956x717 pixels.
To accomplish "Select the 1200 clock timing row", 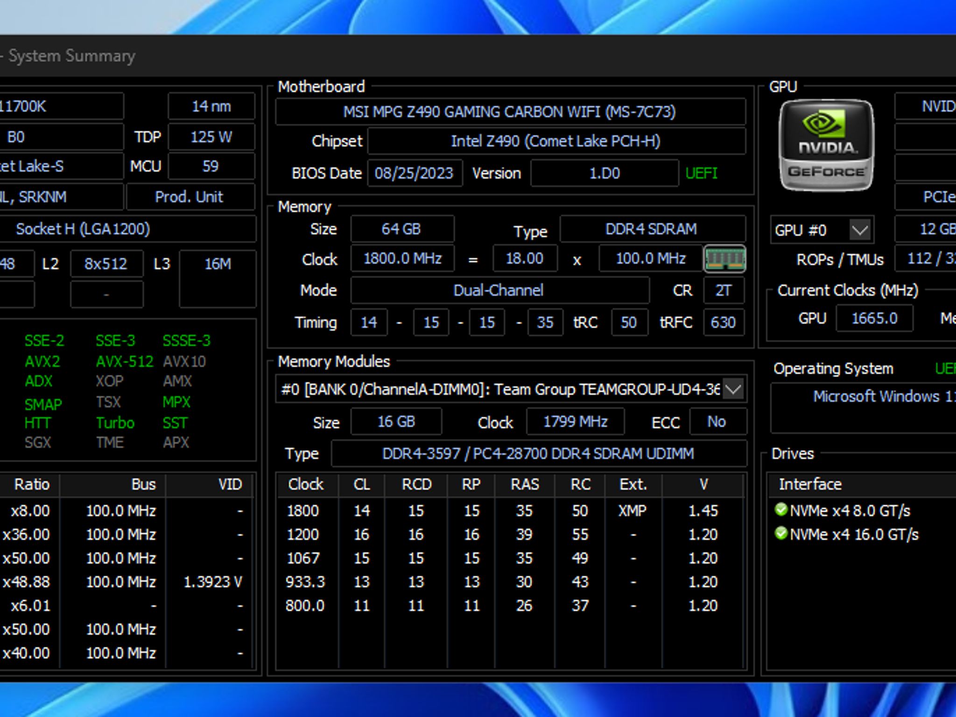I will click(x=510, y=534).
